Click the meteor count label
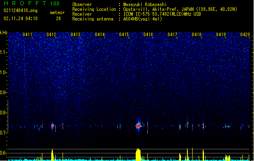Viewport: 254px width, 161px height. [x=57, y=12]
